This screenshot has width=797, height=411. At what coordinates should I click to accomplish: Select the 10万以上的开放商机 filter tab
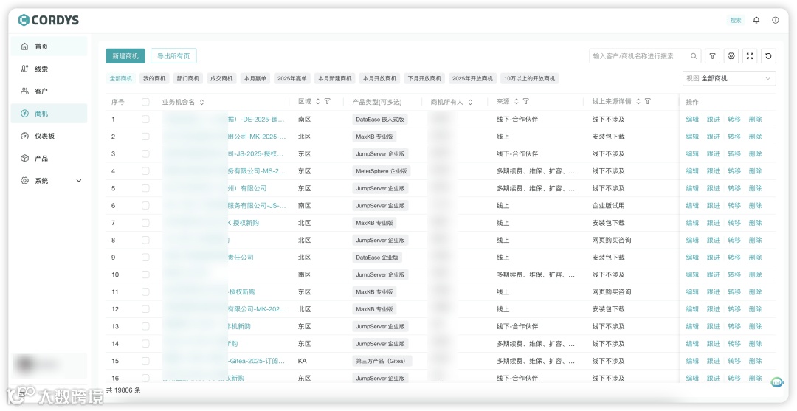coord(529,79)
